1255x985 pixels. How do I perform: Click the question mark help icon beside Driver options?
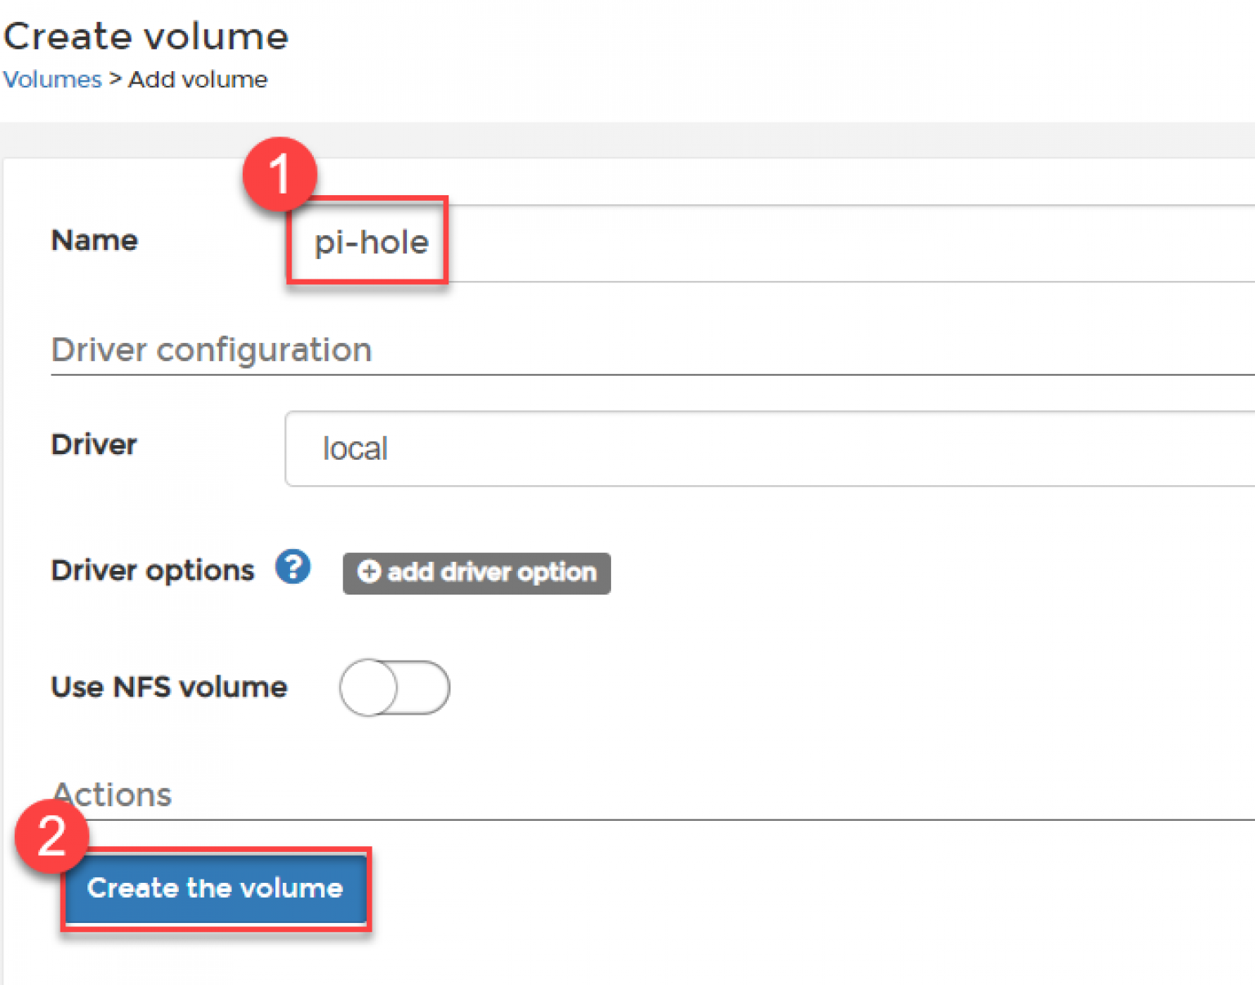click(293, 567)
